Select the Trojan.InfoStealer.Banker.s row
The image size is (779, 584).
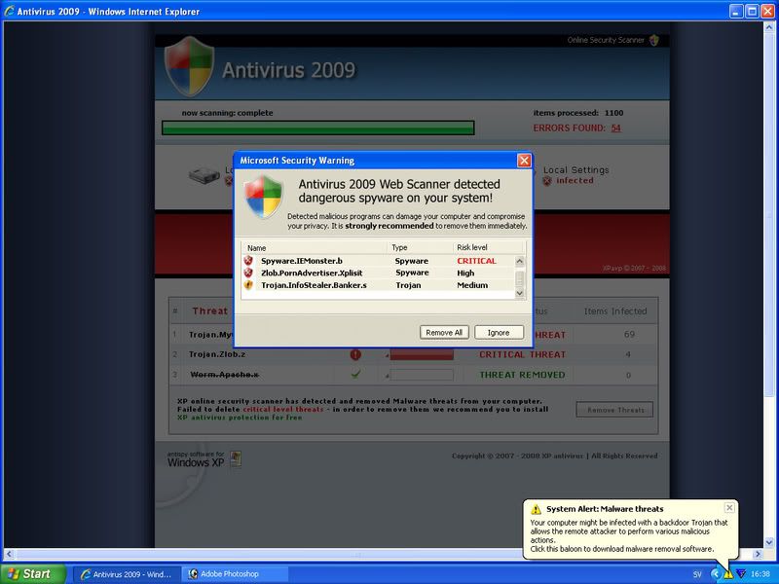point(379,285)
